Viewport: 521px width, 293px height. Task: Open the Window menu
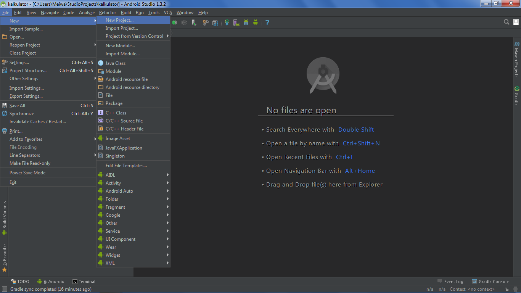click(x=185, y=13)
